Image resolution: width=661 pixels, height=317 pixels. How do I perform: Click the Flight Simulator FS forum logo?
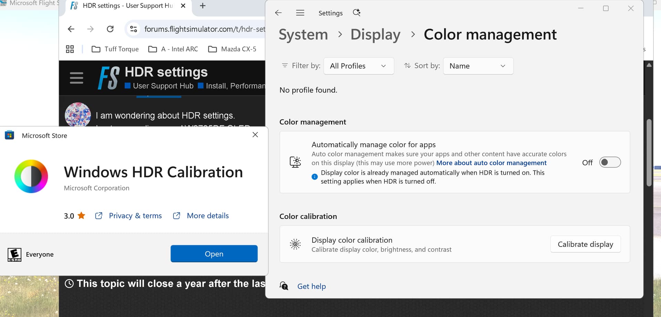click(109, 78)
